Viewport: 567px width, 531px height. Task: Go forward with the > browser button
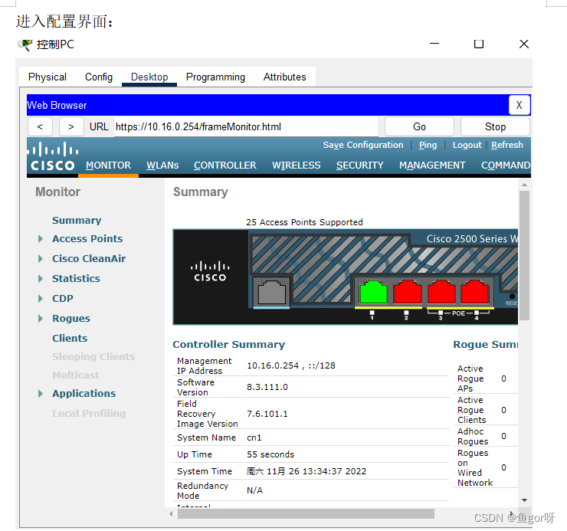[x=71, y=127]
